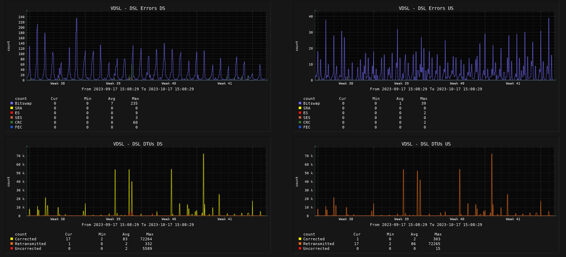Image resolution: width=566 pixels, height=257 pixels.
Task: Click the Bitswap swatch in Errors DS legend
Action: coord(12,103)
